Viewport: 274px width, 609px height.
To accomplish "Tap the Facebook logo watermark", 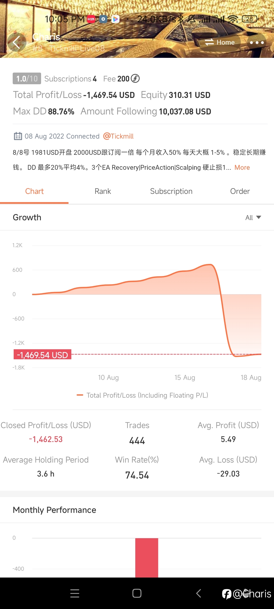I will point(227,594).
